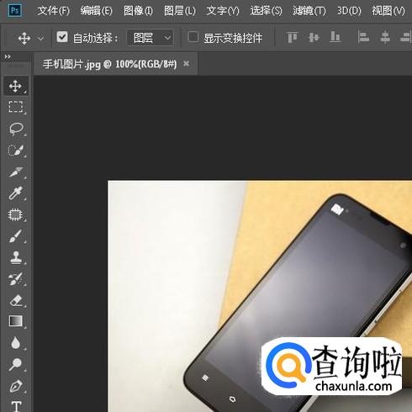The height and width of the screenshot is (412, 412).
Task: Select the Eyedropper tool
Action: (16, 193)
